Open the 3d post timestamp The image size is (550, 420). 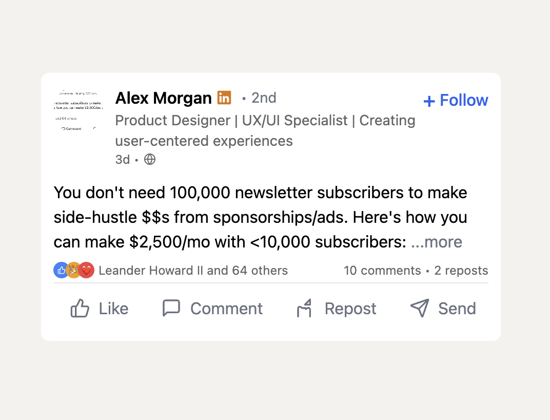tap(123, 159)
